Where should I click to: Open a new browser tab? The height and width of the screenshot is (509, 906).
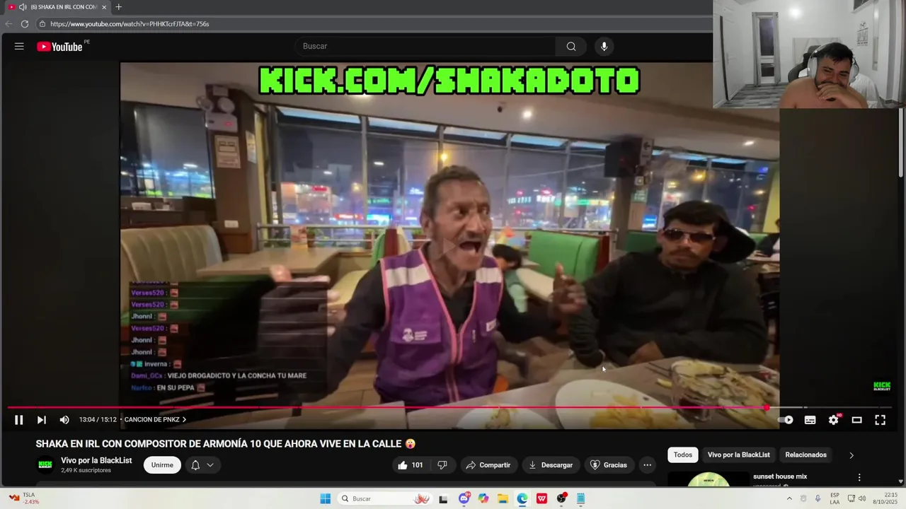pyautogui.click(x=118, y=7)
